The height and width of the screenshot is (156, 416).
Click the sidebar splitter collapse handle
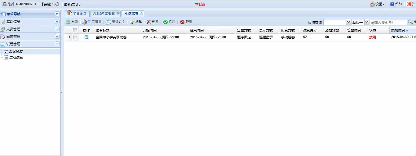coord(61,92)
